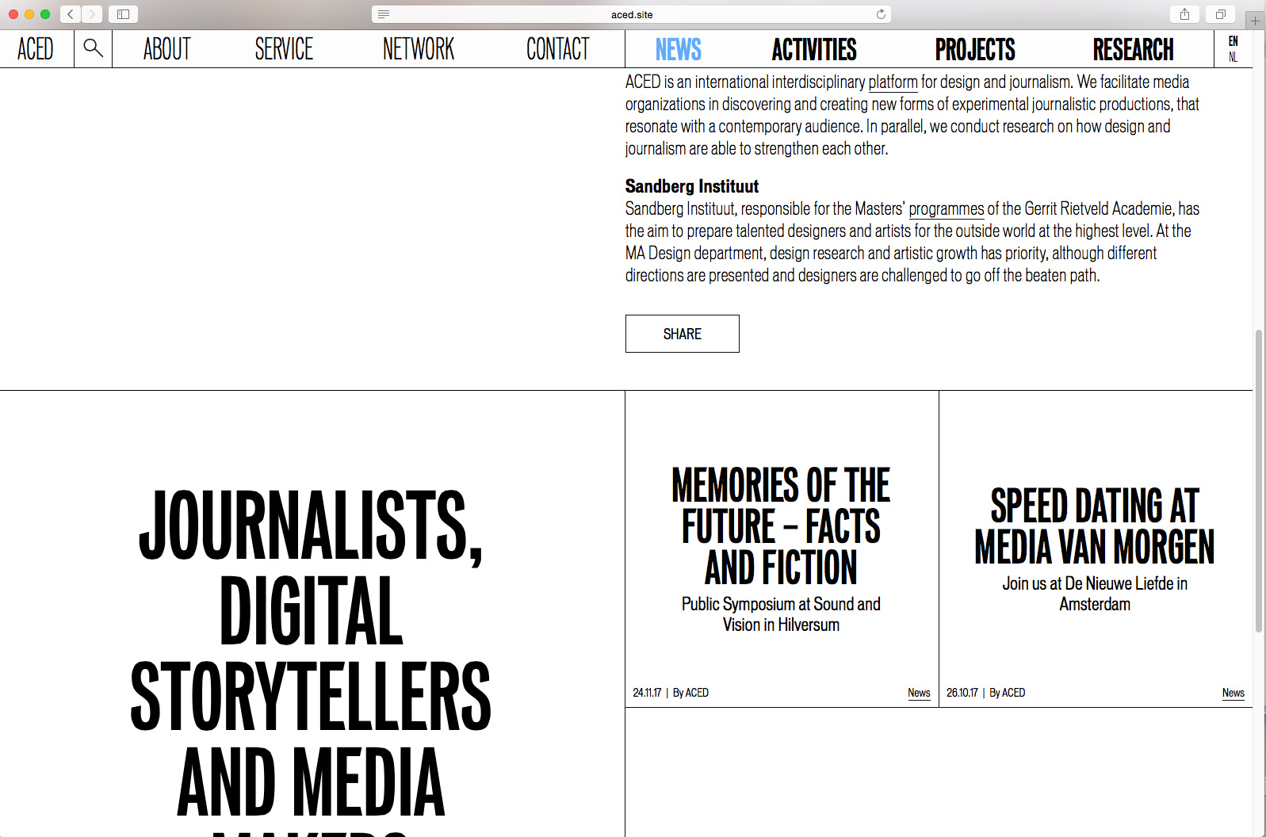Show all tabs overview icon
The image size is (1266, 837).
click(1221, 14)
